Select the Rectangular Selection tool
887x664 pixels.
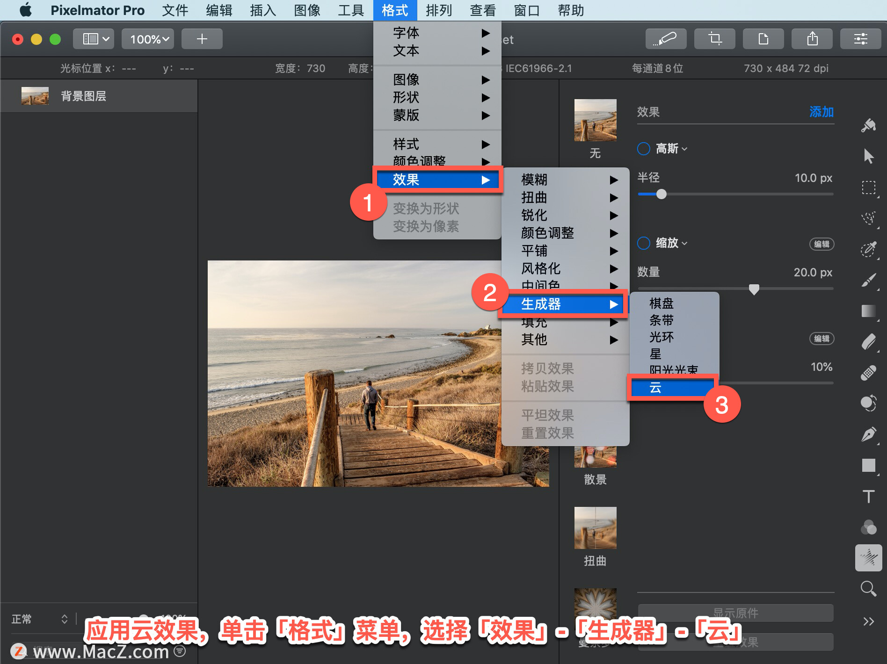click(869, 188)
